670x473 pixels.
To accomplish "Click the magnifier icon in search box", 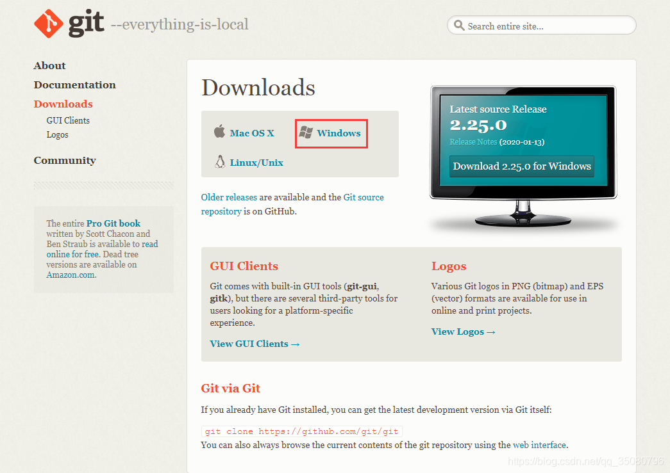I will [459, 25].
